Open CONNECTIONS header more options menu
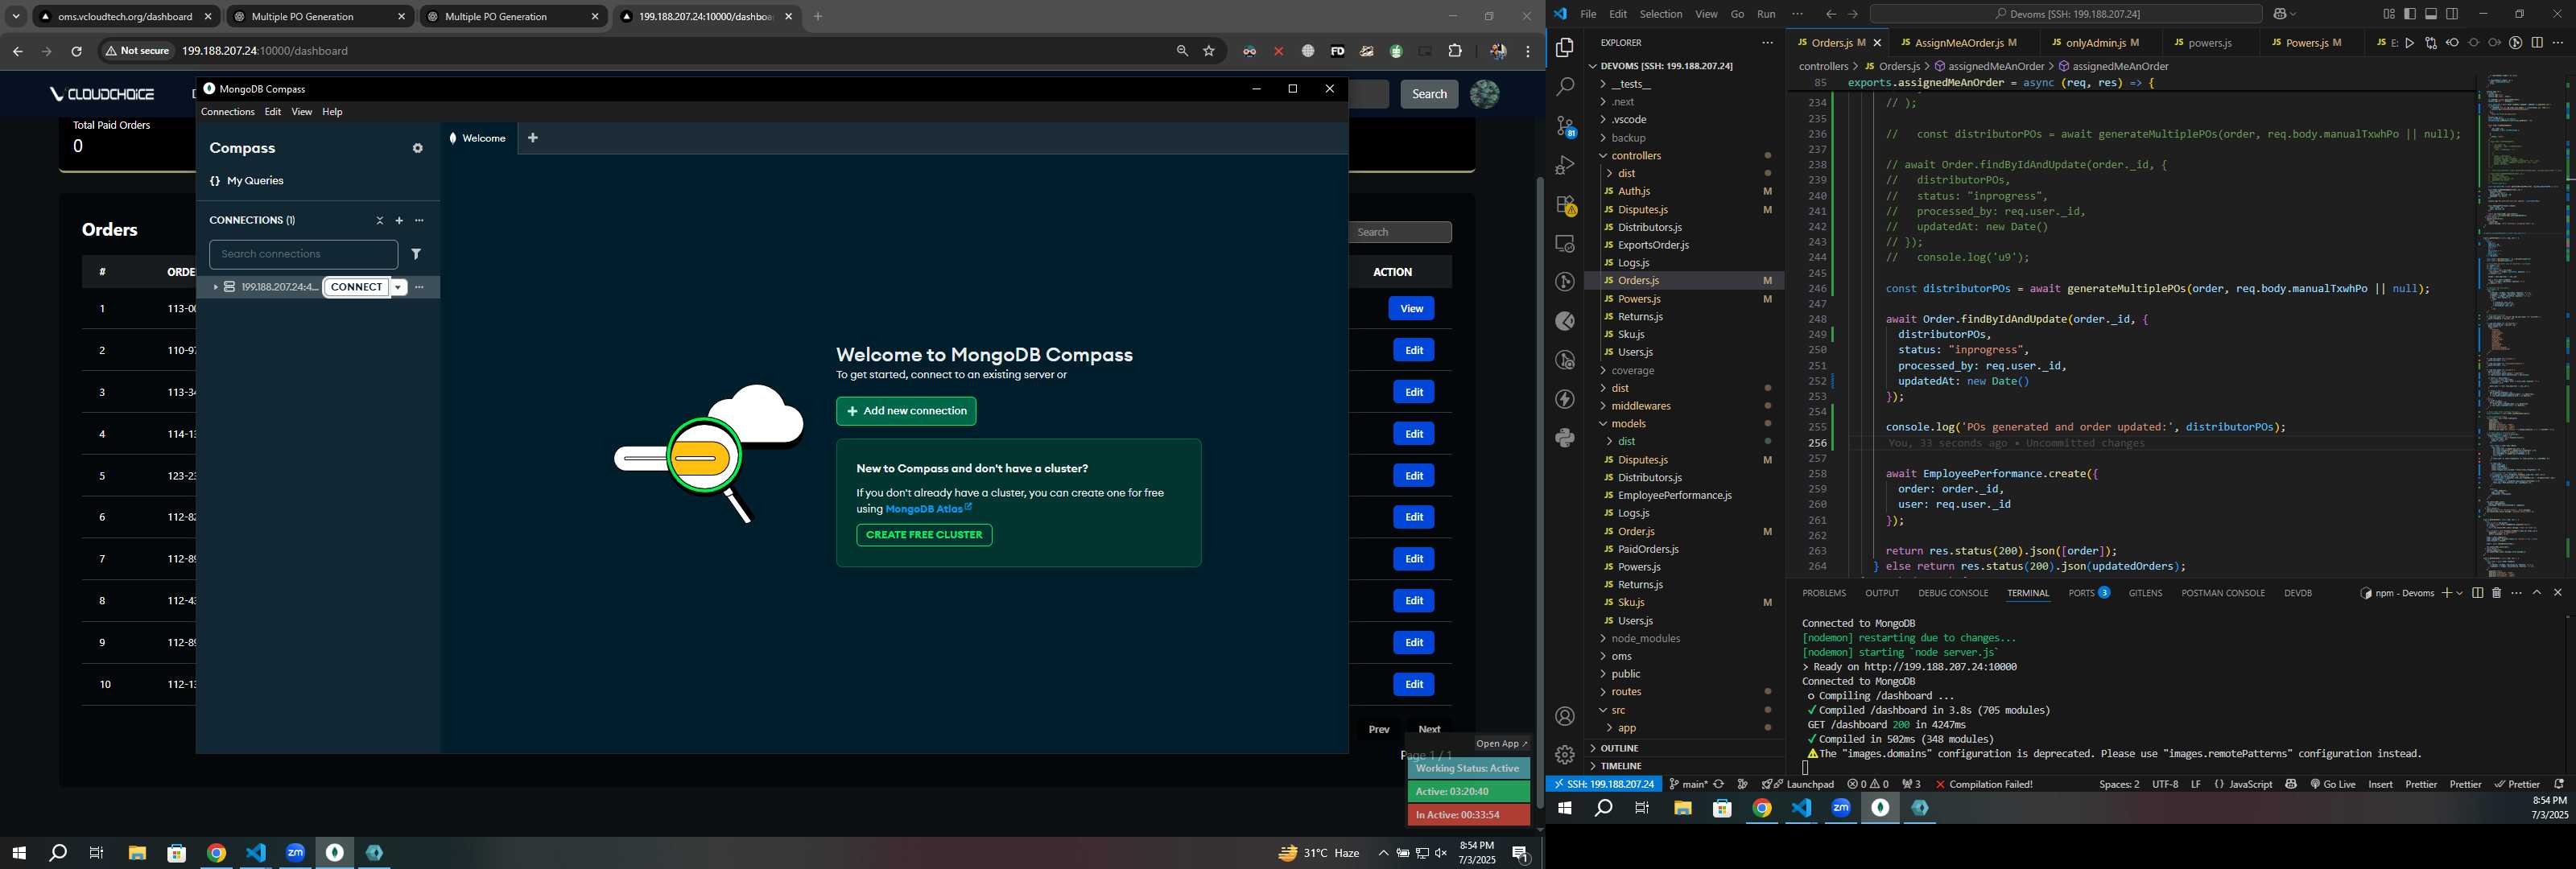 [419, 220]
